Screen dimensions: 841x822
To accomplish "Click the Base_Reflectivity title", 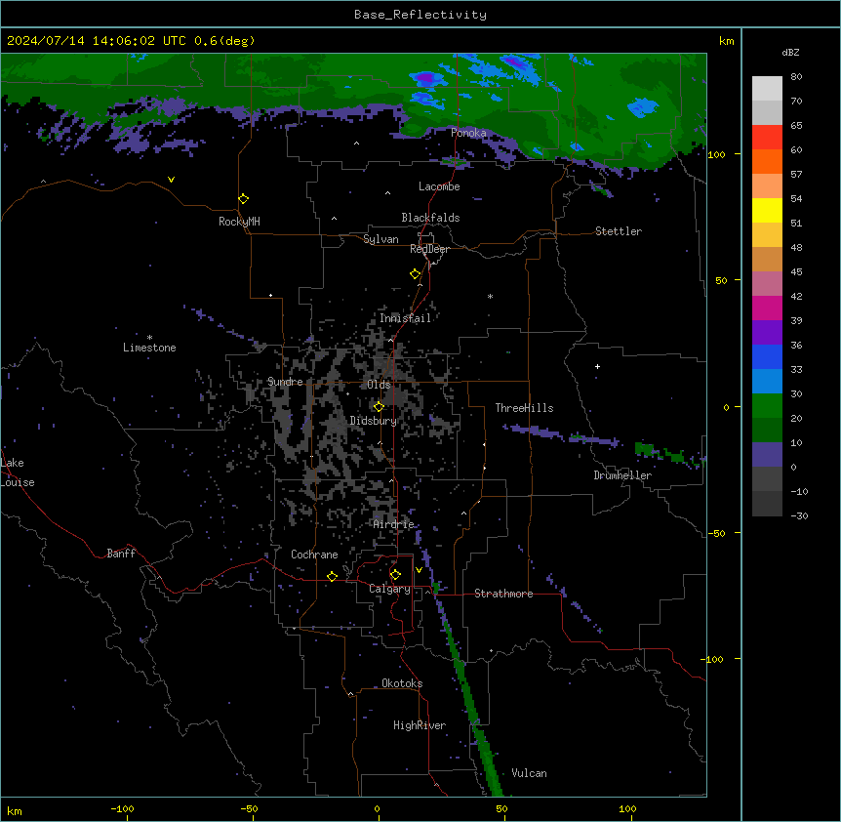I will coord(420,15).
